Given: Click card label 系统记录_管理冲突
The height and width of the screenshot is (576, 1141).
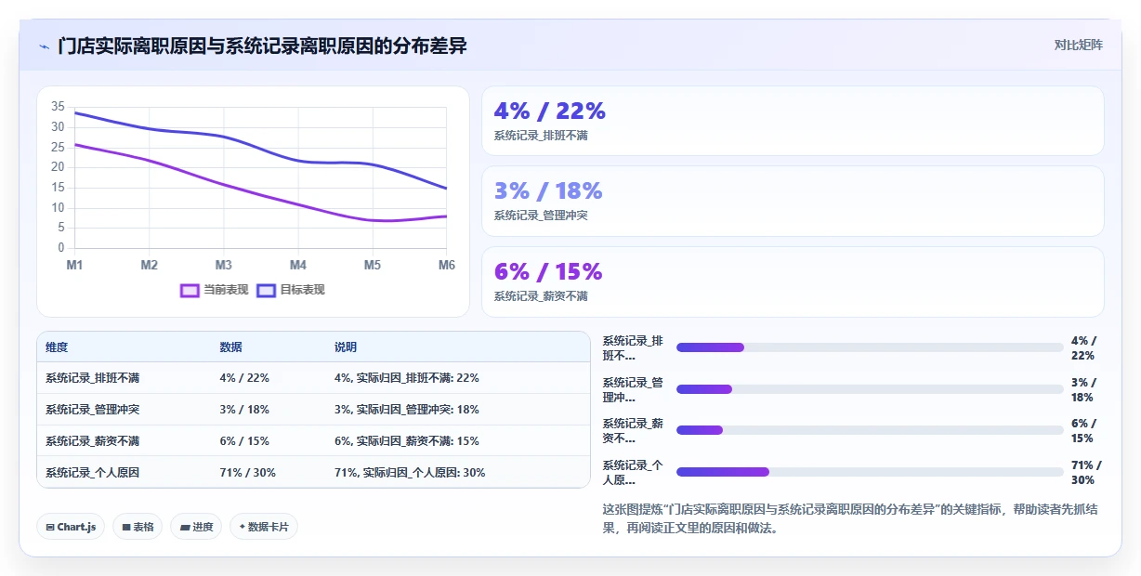Looking at the screenshot, I should point(541,216).
